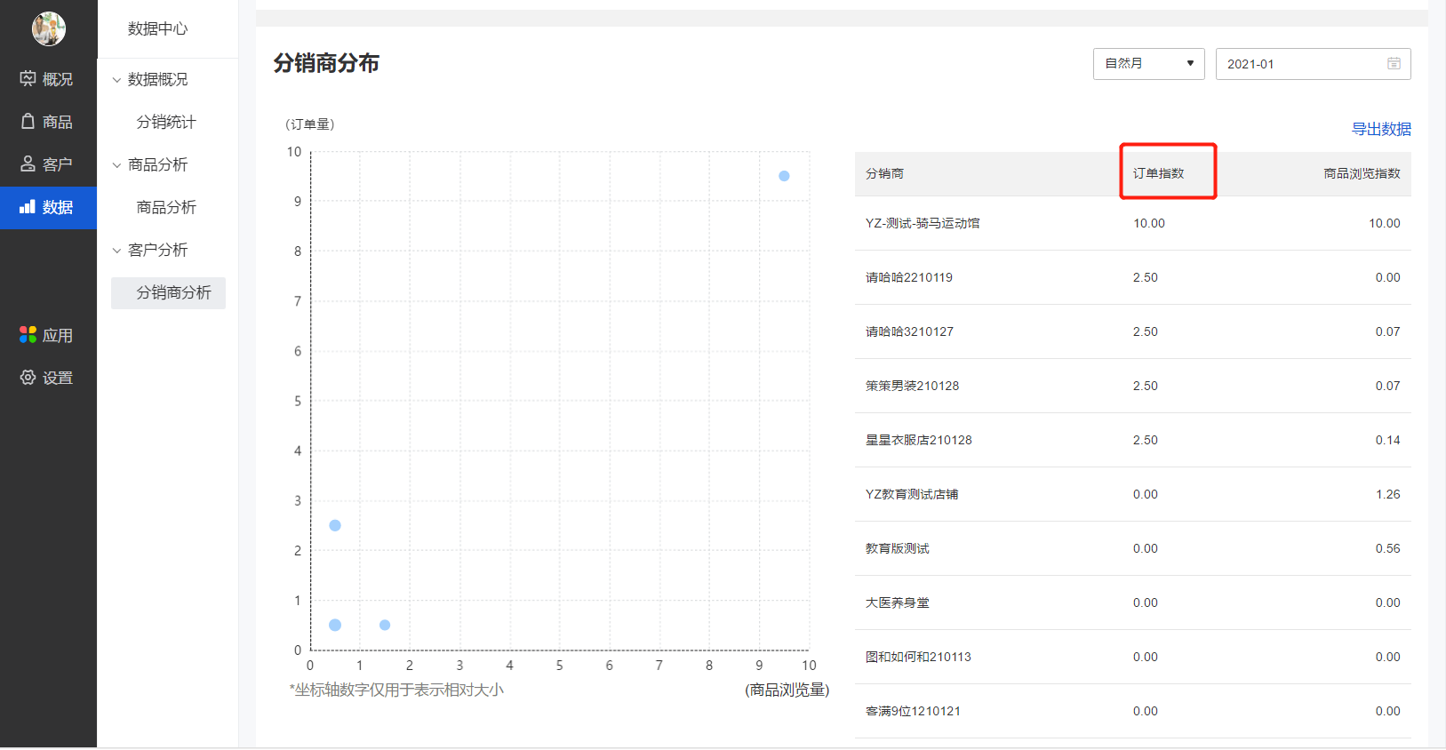Click the distributor 星星衣服店210128
The height and width of the screenshot is (750, 1446).
coord(919,440)
